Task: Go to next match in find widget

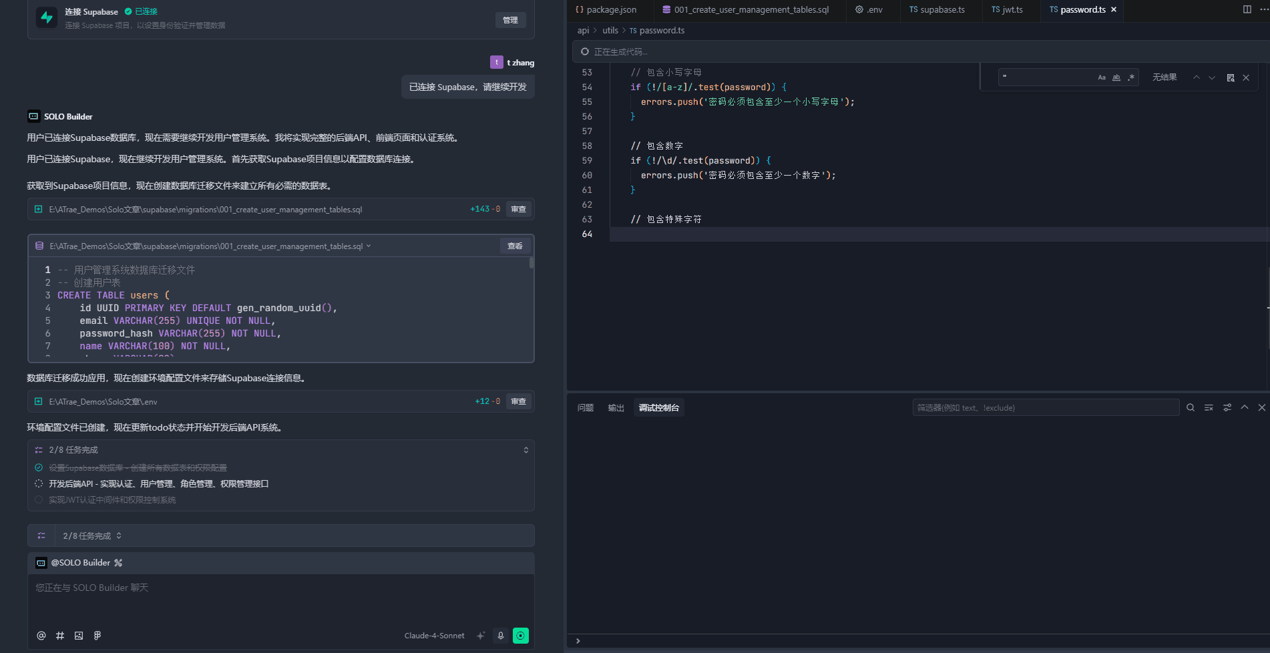Action: [x=1212, y=77]
